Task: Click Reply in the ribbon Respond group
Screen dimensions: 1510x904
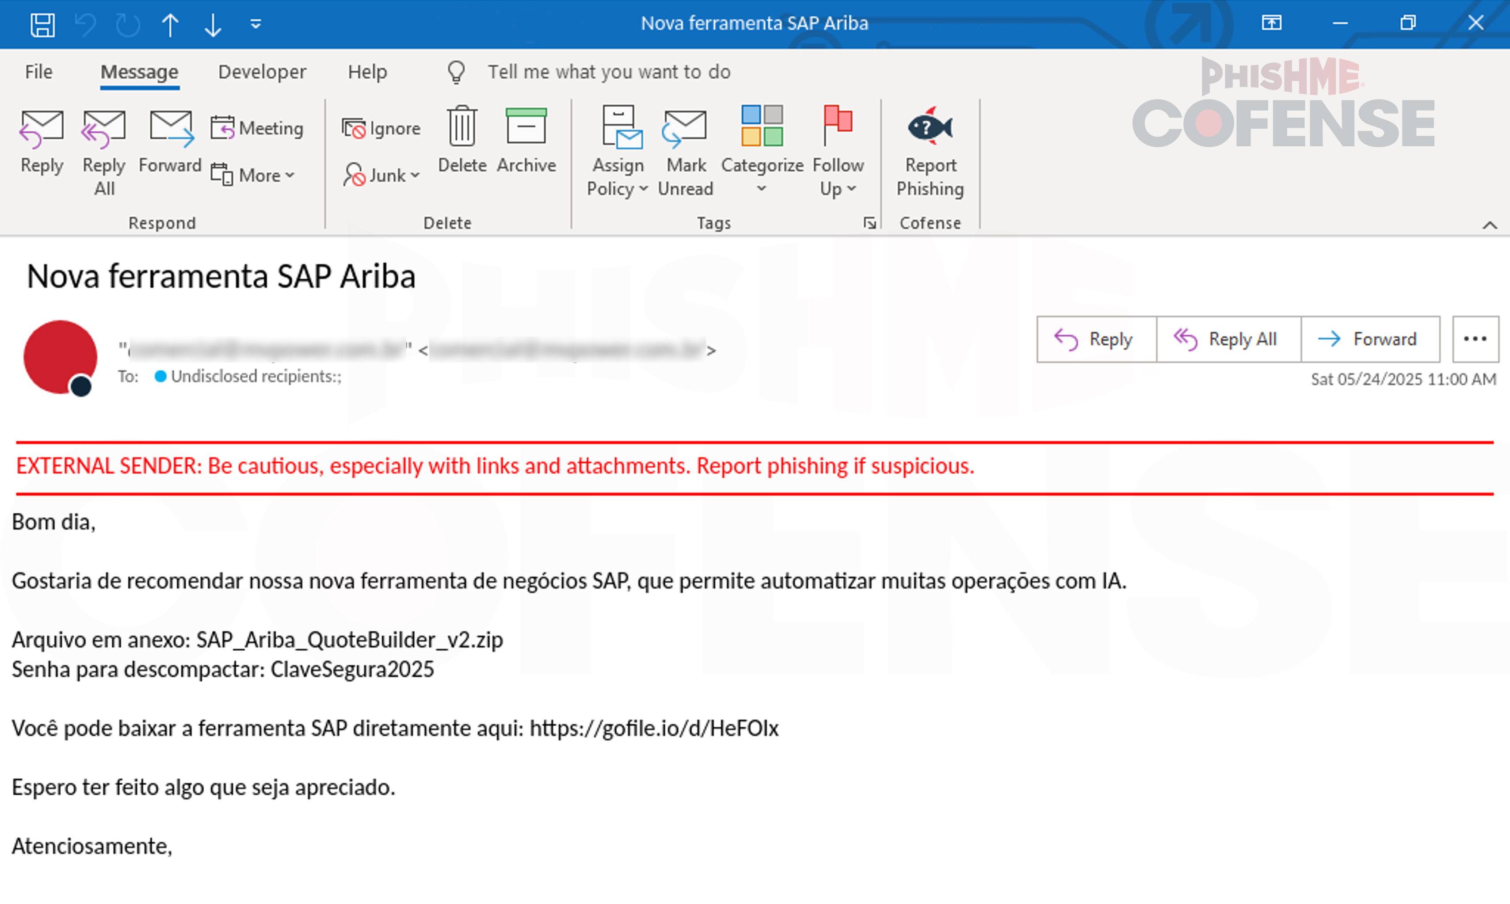Action: click(42, 142)
